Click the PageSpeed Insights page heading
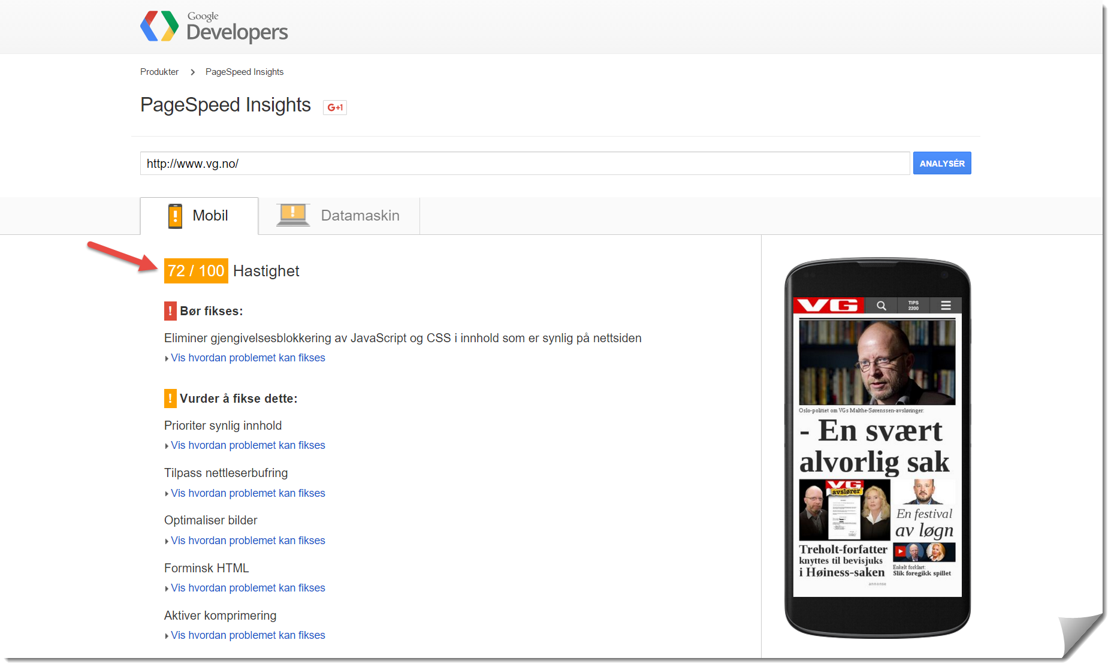 point(225,105)
